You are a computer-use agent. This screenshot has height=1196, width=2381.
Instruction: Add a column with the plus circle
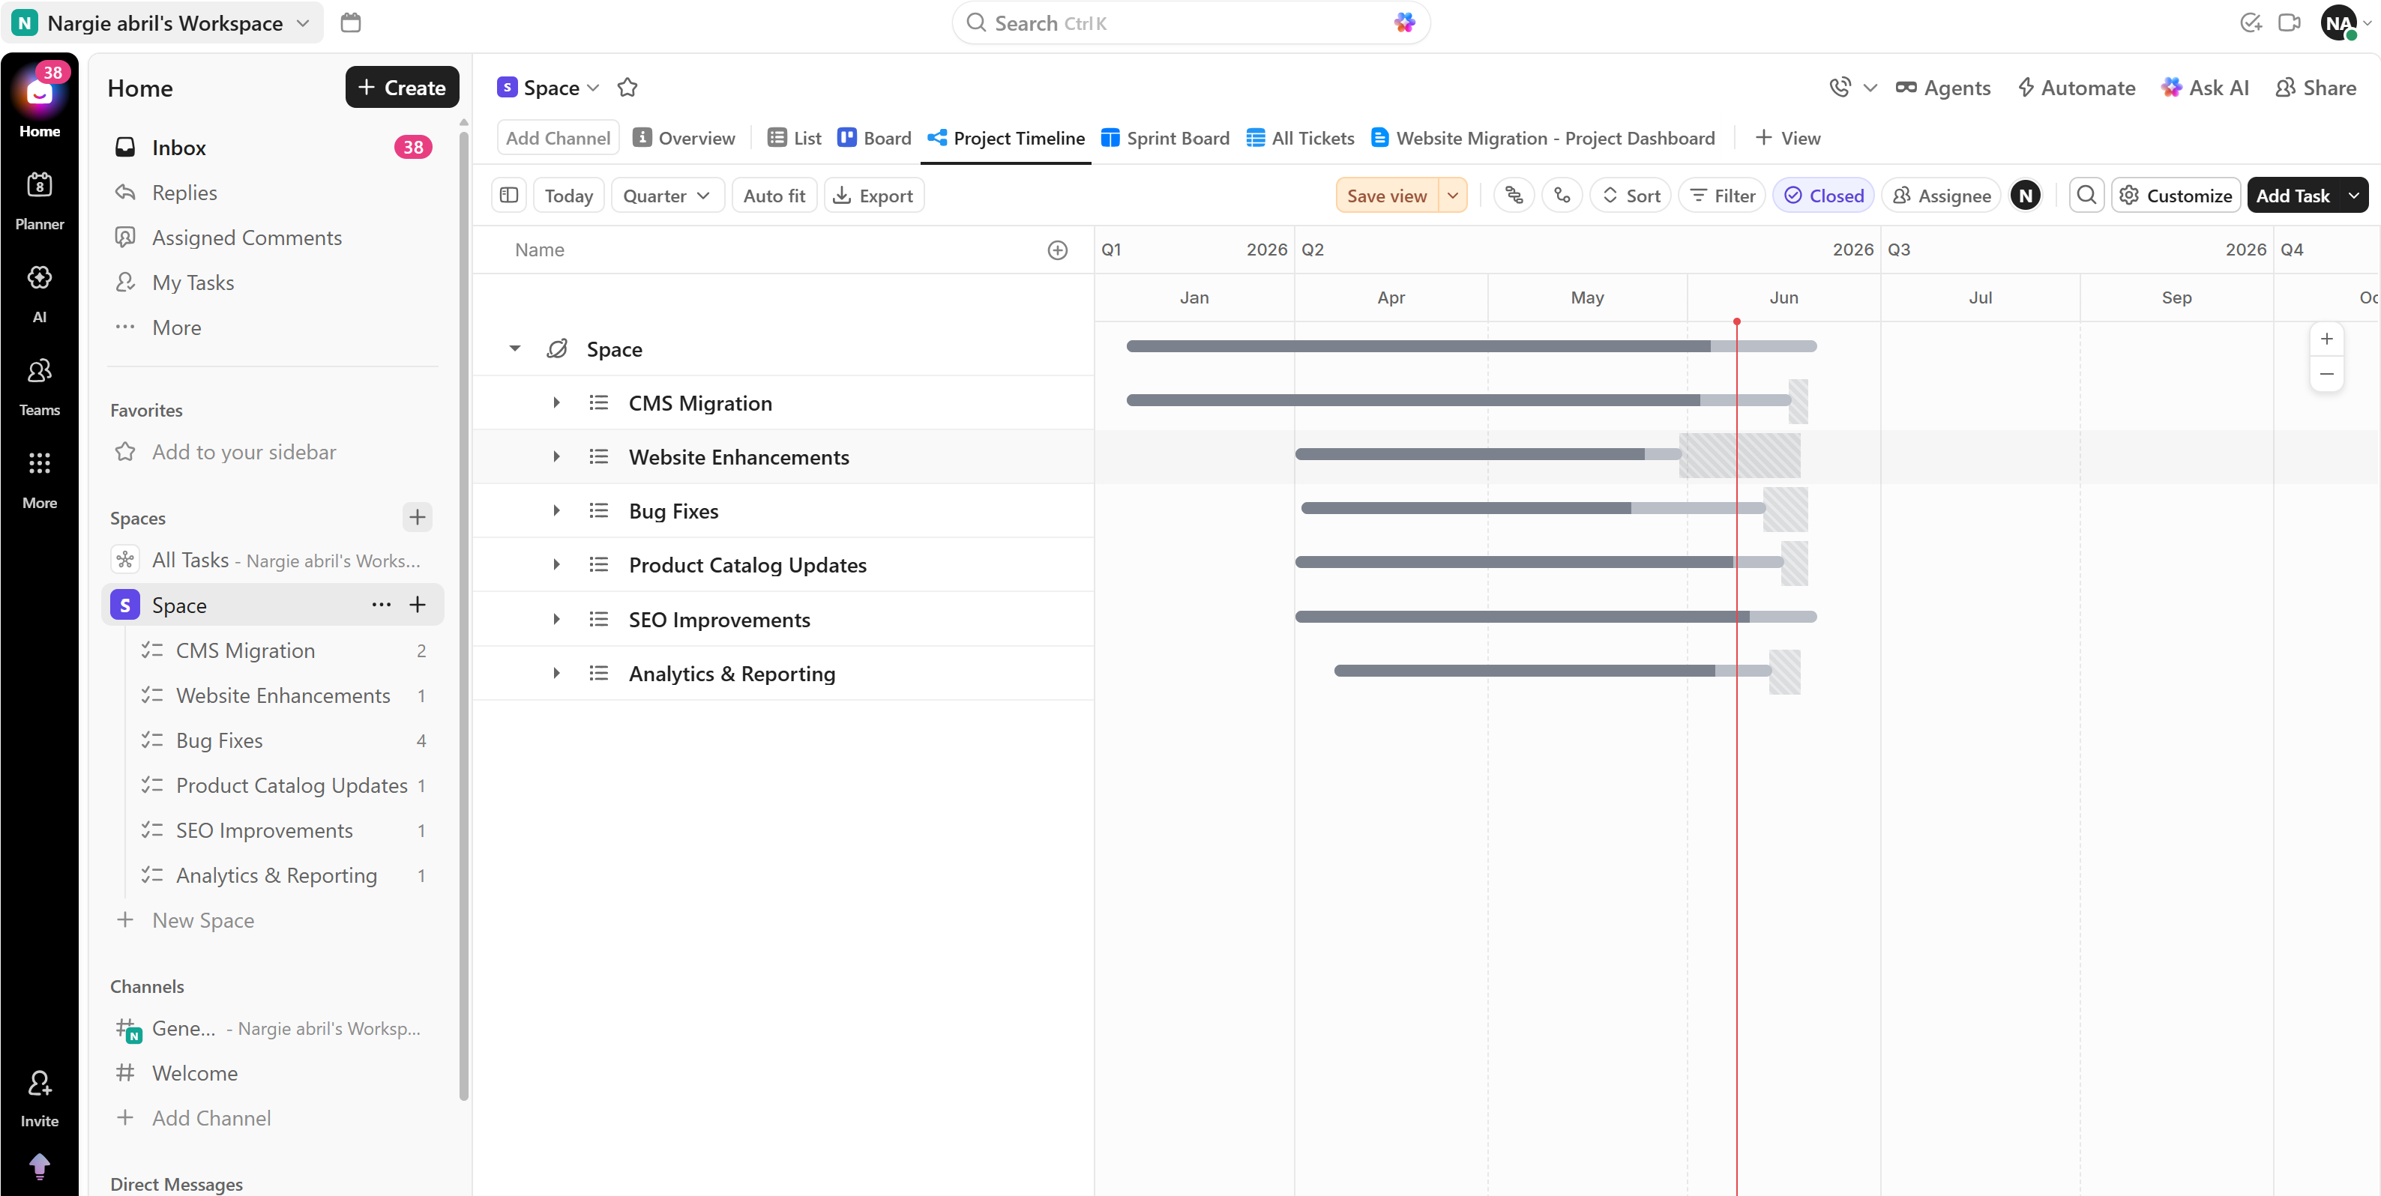tap(1057, 250)
